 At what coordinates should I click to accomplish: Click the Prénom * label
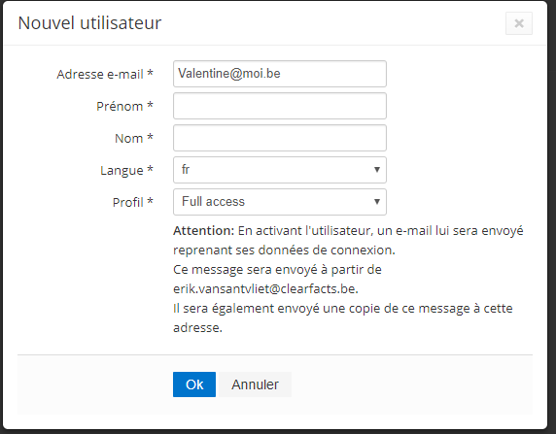[124, 106]
